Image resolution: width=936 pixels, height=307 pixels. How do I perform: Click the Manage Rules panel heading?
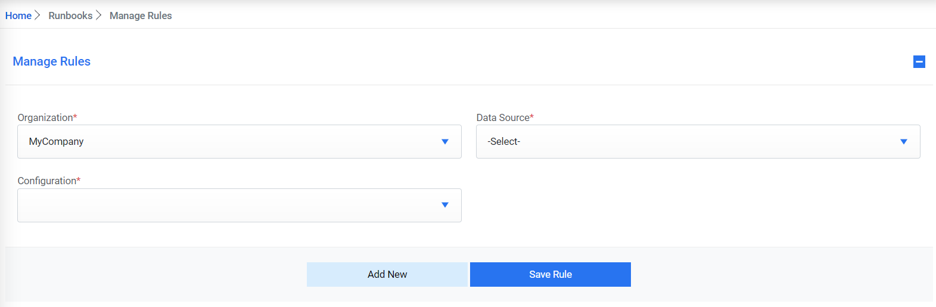[52, 61]
